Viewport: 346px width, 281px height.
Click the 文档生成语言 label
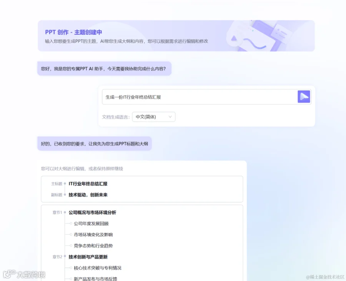pos(116,117)
